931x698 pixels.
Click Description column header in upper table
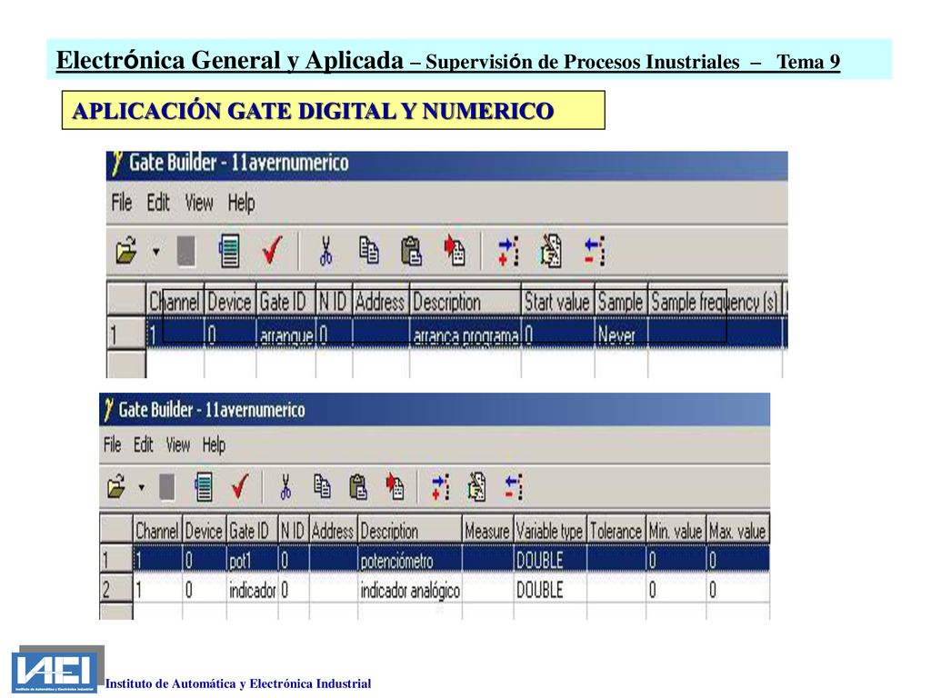point(465,302)
